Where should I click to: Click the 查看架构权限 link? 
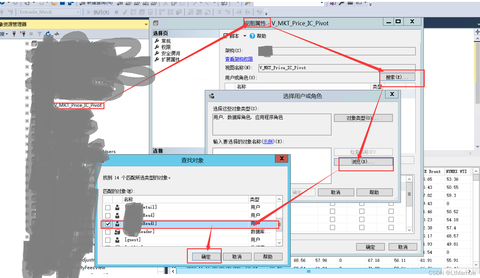[239, 59]
